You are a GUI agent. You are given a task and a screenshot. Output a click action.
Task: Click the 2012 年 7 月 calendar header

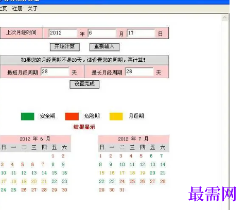pyautogui.click(x=133, y=139)
